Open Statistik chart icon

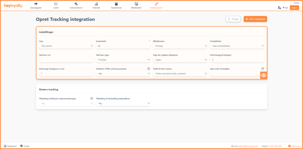[x=96, y=4]
